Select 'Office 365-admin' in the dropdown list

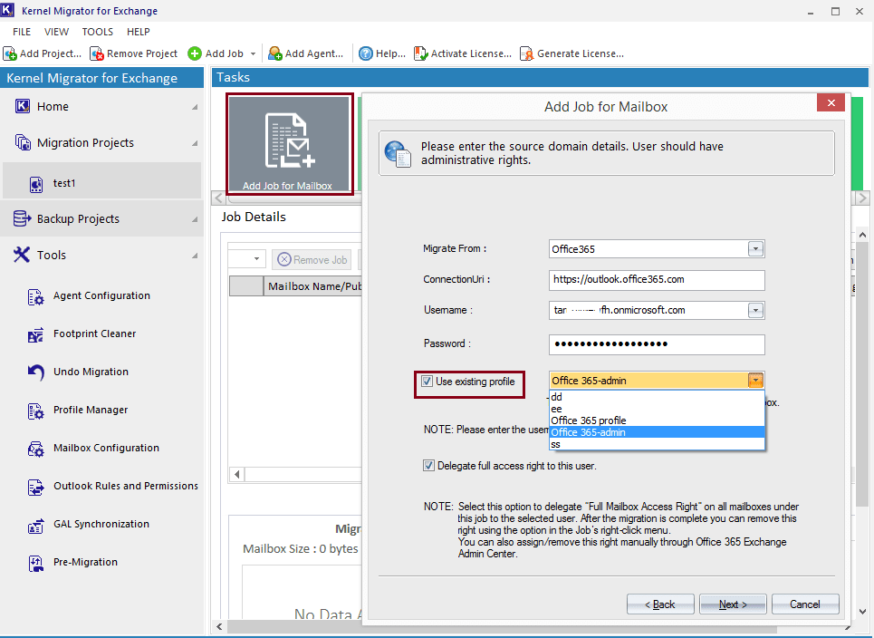click(657, 432)
